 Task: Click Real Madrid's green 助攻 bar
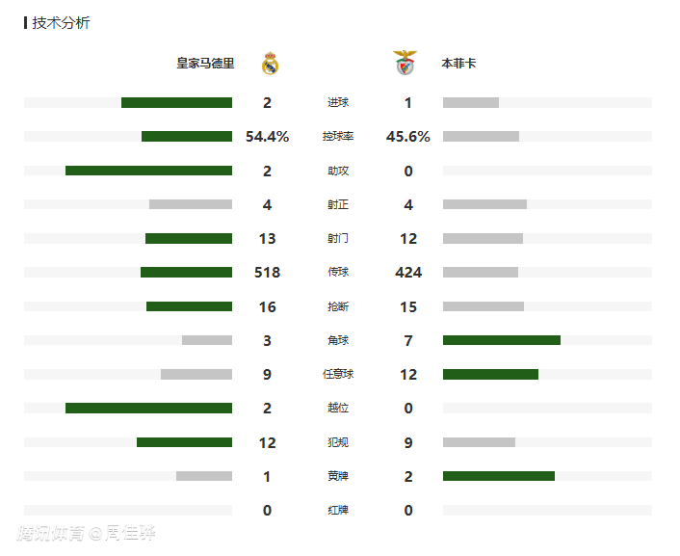[148, 171]
